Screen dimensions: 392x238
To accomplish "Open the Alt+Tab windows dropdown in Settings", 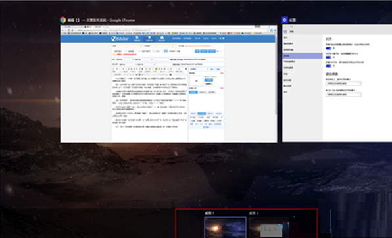I will tap(343, 95).
